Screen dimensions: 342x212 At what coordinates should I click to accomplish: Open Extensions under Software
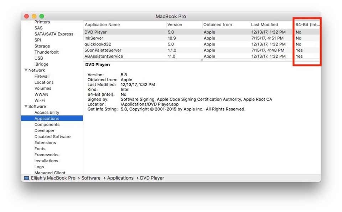[x=45, y=143]
